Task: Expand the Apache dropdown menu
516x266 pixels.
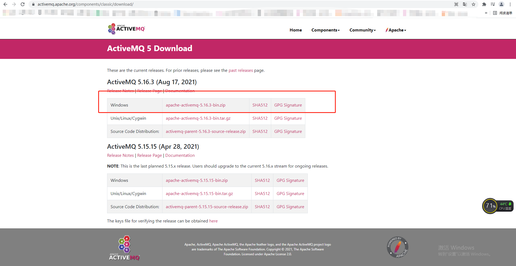Action: (x=396, y=30)
